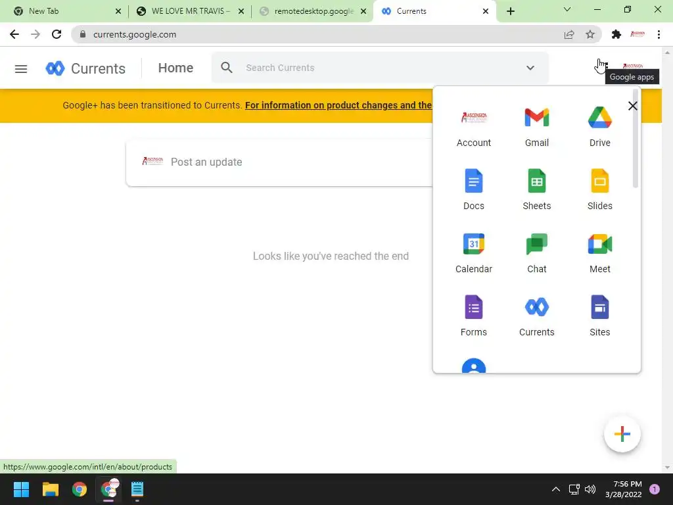
Task: Click the Currents logo in the header
Action: pos(85,68)
